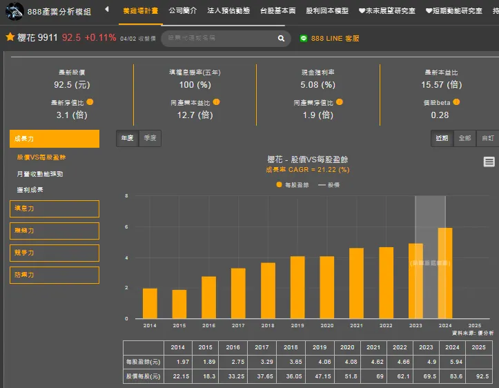Toggle the favorite star for 櫻花 9911
The image size is (499, 388).
click(x=10, y=37)
